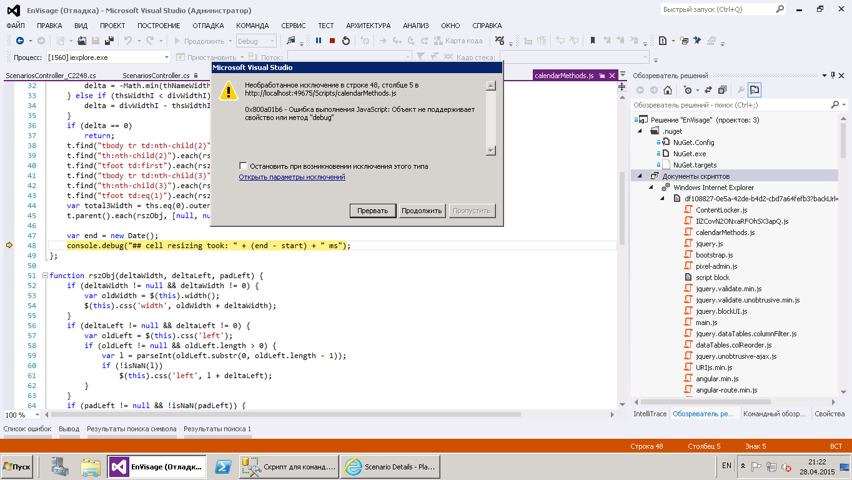Collapse the .nuget folder node
852x480 pixels.
pyautogui.click(x=639, y=131)
